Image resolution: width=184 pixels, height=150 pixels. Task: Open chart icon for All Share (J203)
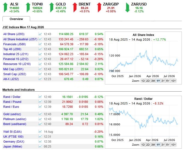(40, 34)
